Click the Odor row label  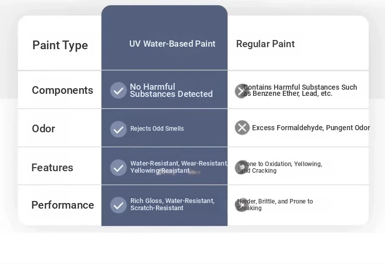pos(44,129)
